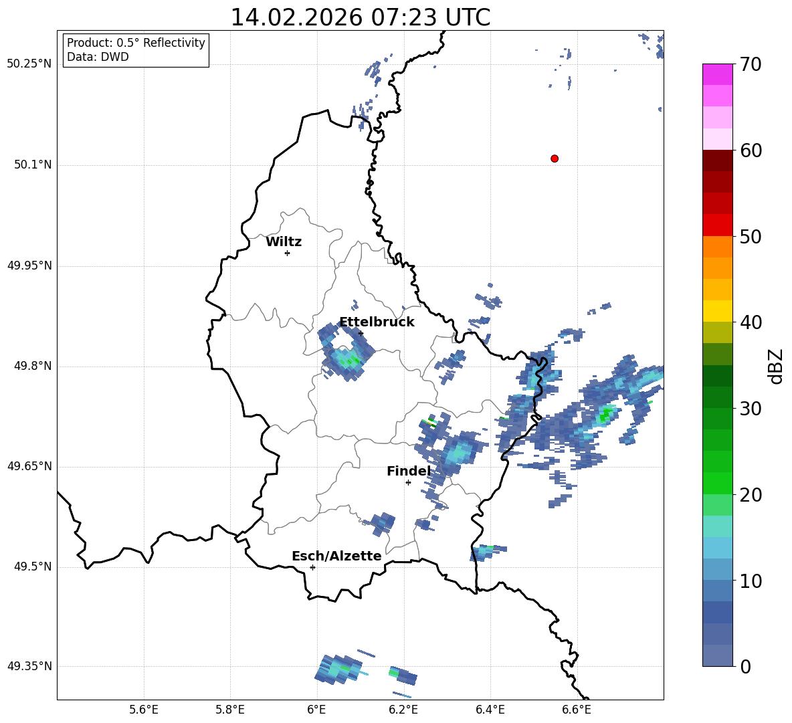Click the Esch/Alzette station cross marker
This screenshot has height=723, width=792.
pos(312,567)
